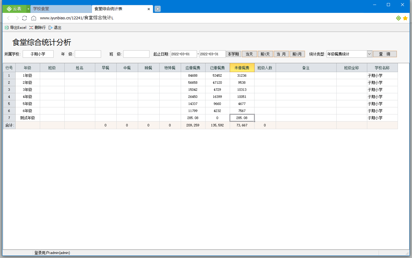Focus the 班级 filter input
This screenshot has width=412, height=258.
[136, 54]
